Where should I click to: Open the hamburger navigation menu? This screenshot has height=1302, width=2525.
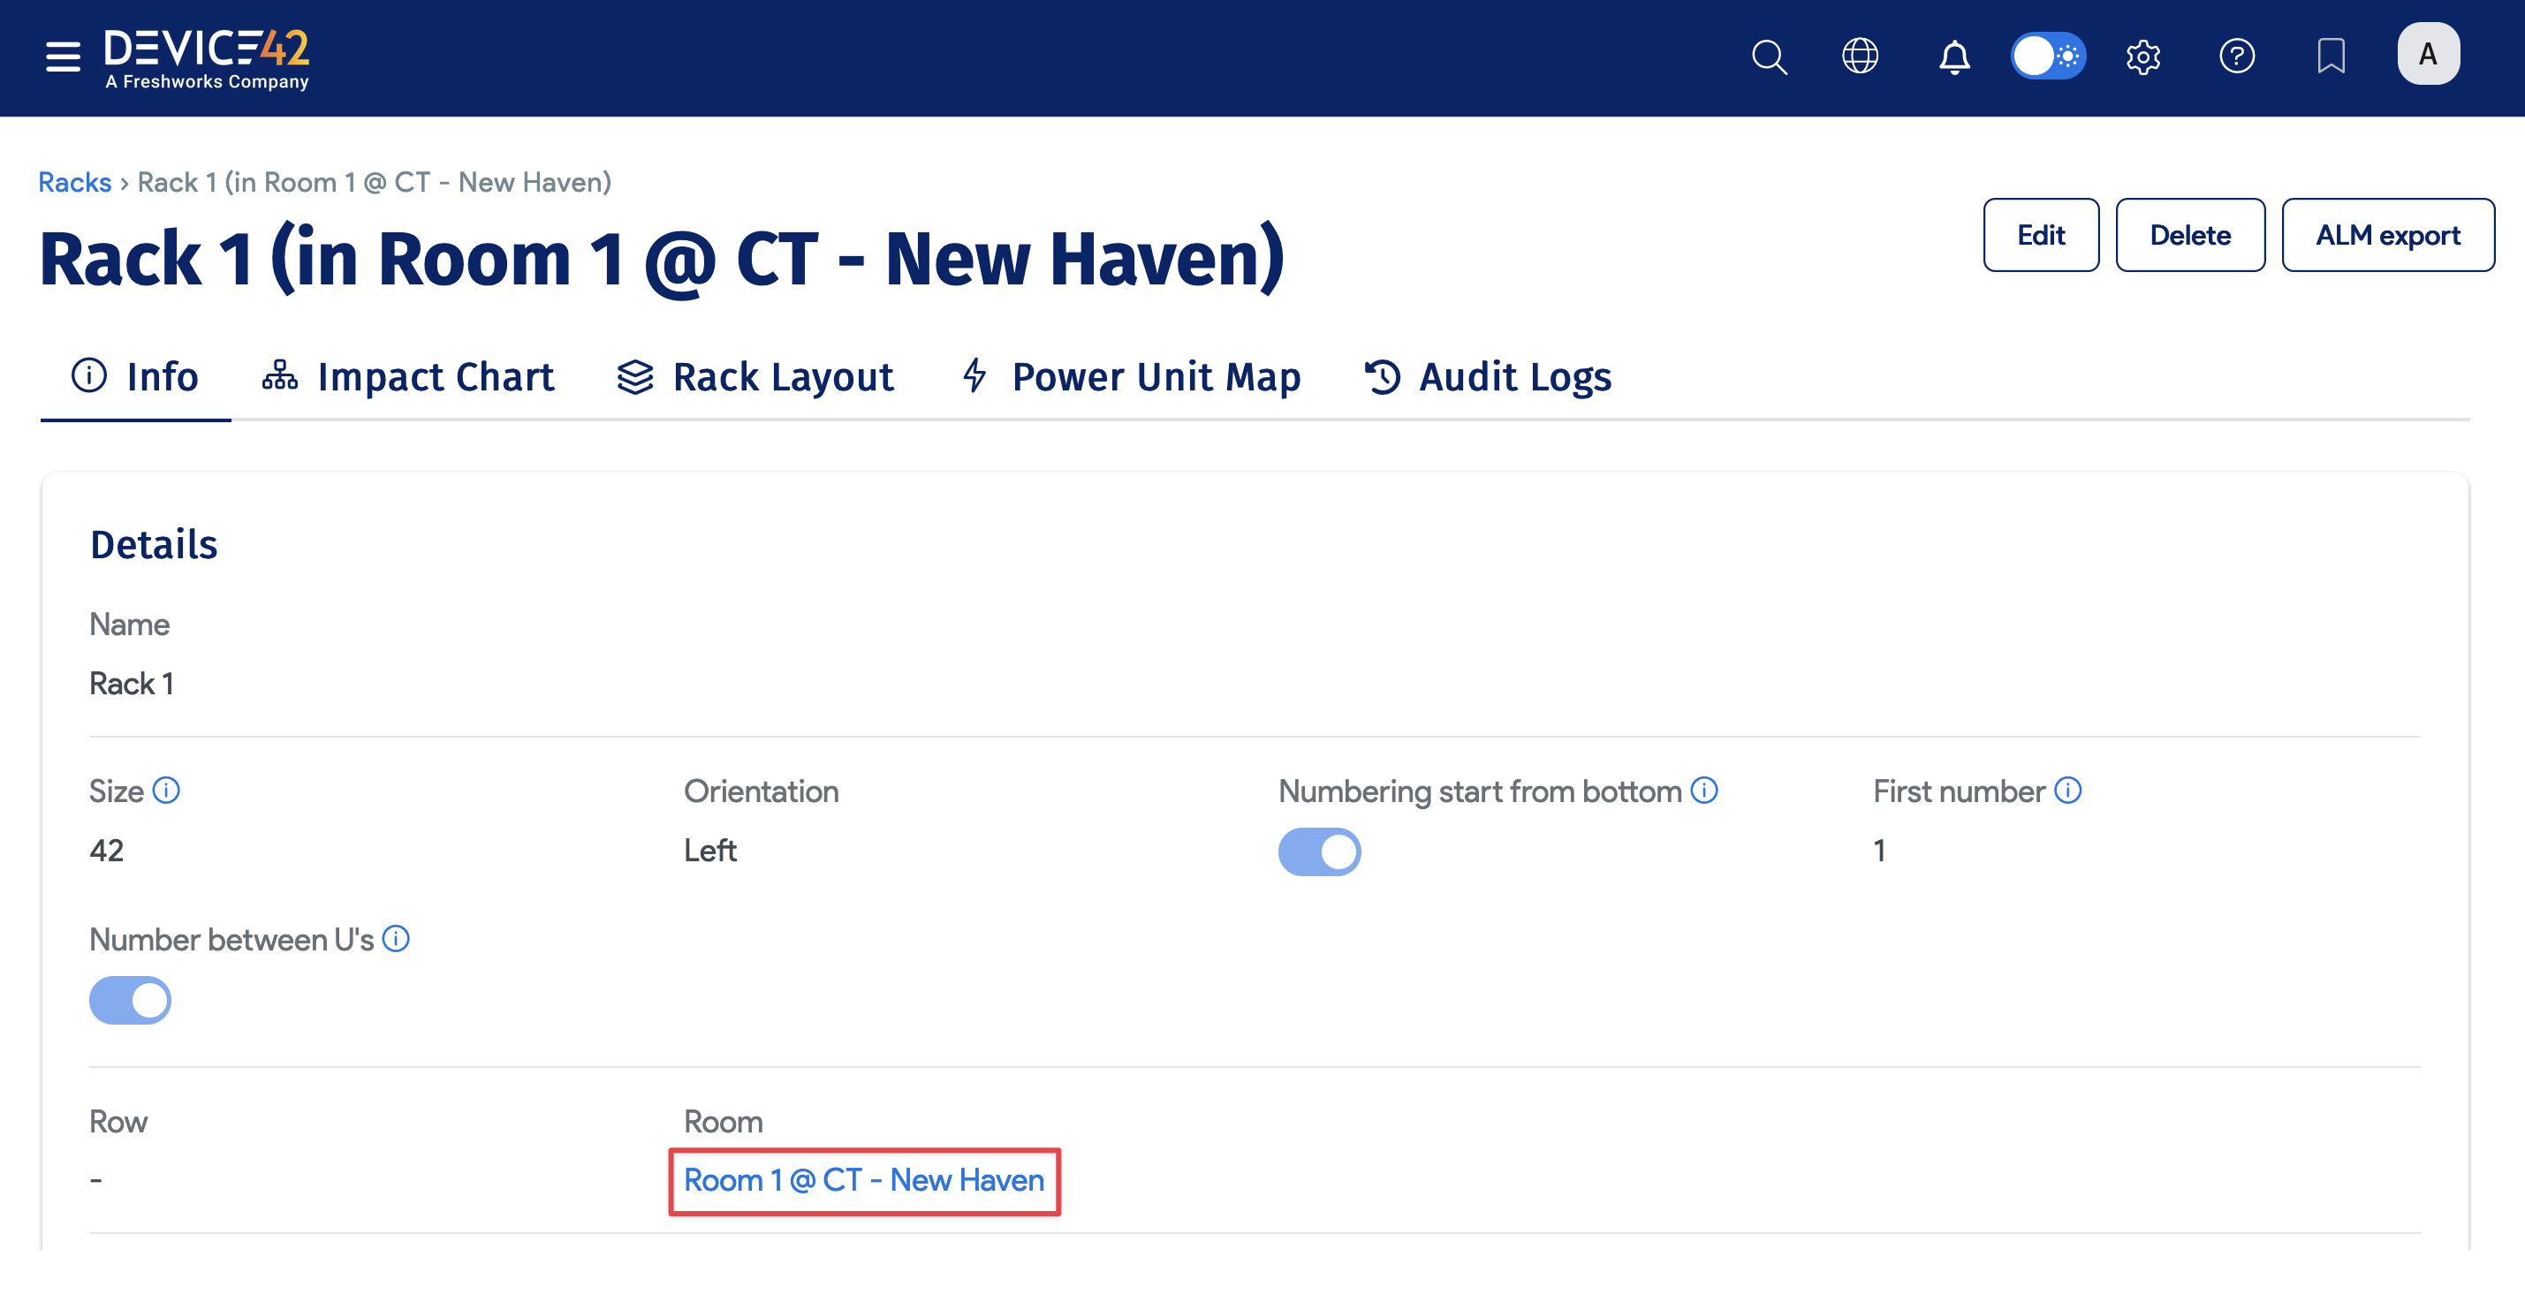click(63, 57)
